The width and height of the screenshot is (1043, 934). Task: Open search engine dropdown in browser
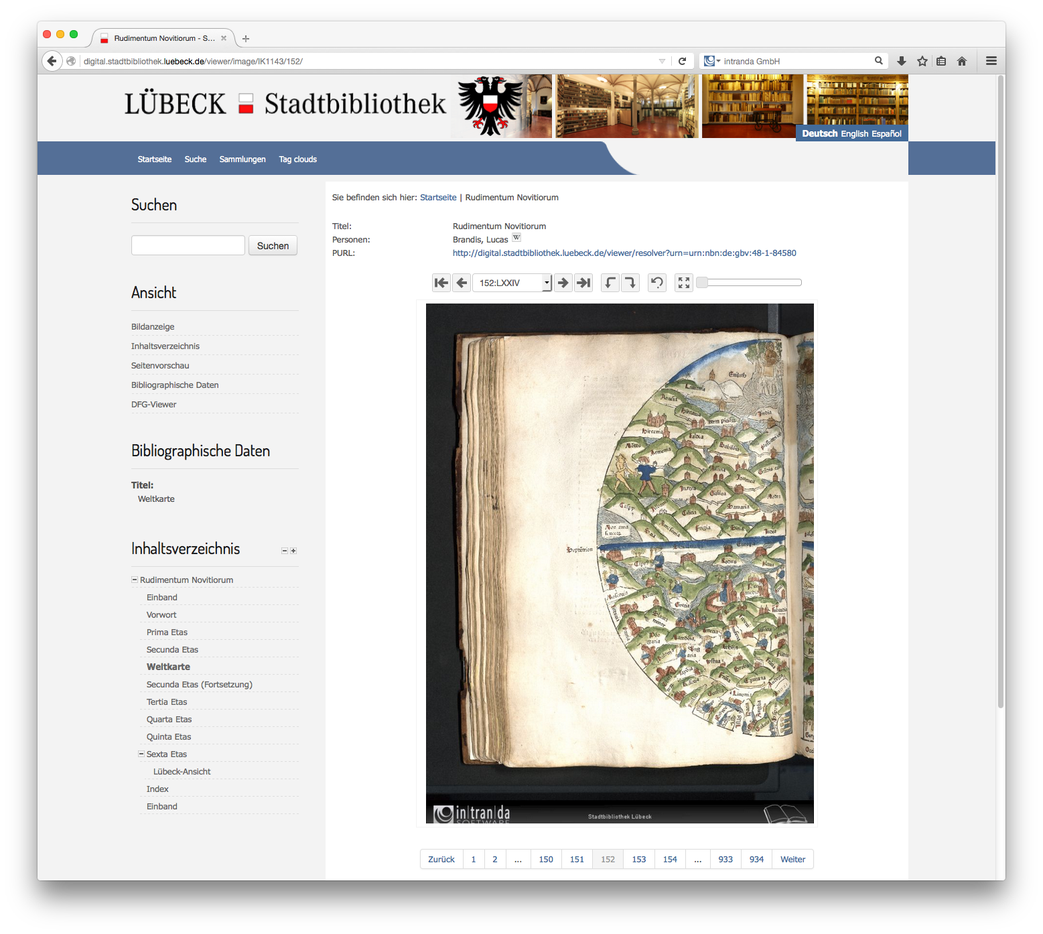712,61
